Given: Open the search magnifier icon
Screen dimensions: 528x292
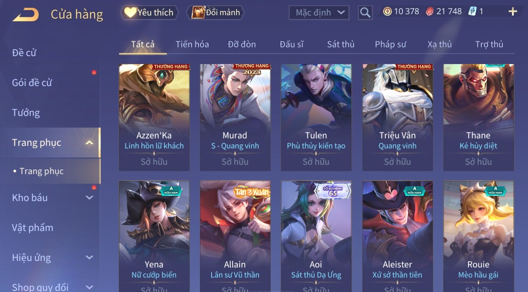Looking at the screenshot, I should coord(365,13).
